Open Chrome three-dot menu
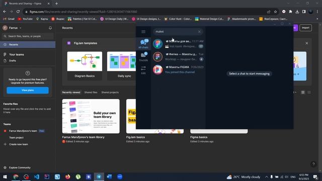This screenshot has height=181, width=322. click(x=317, y=12)
